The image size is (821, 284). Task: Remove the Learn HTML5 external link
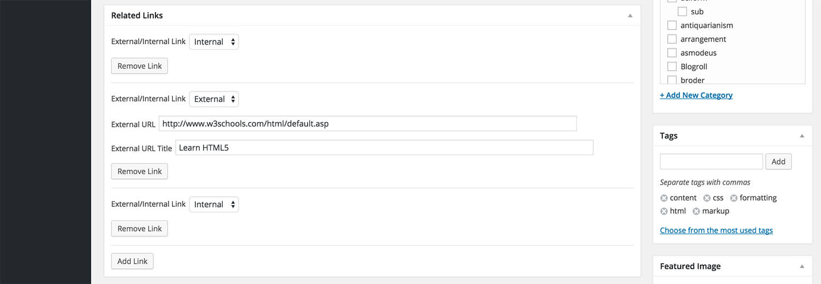tap(140, 171)
